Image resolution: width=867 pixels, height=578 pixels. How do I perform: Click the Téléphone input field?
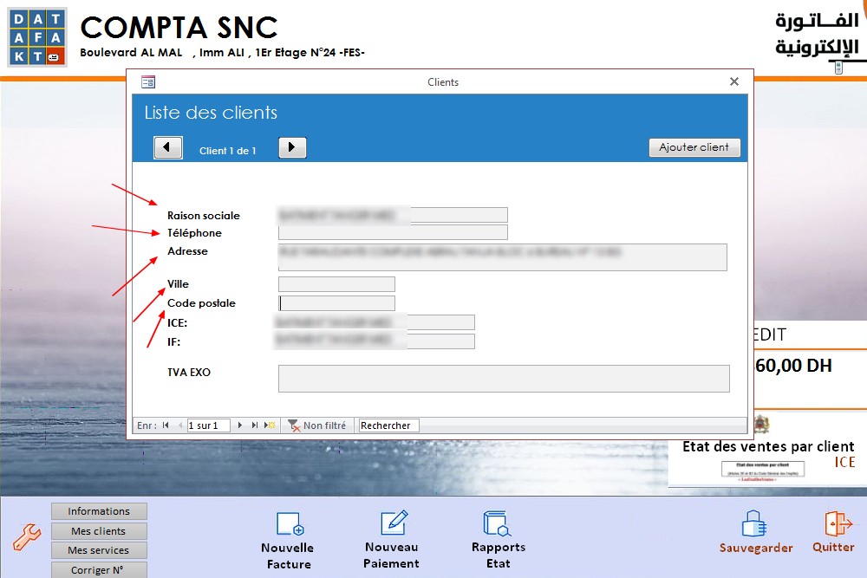[x=393, y=232]
